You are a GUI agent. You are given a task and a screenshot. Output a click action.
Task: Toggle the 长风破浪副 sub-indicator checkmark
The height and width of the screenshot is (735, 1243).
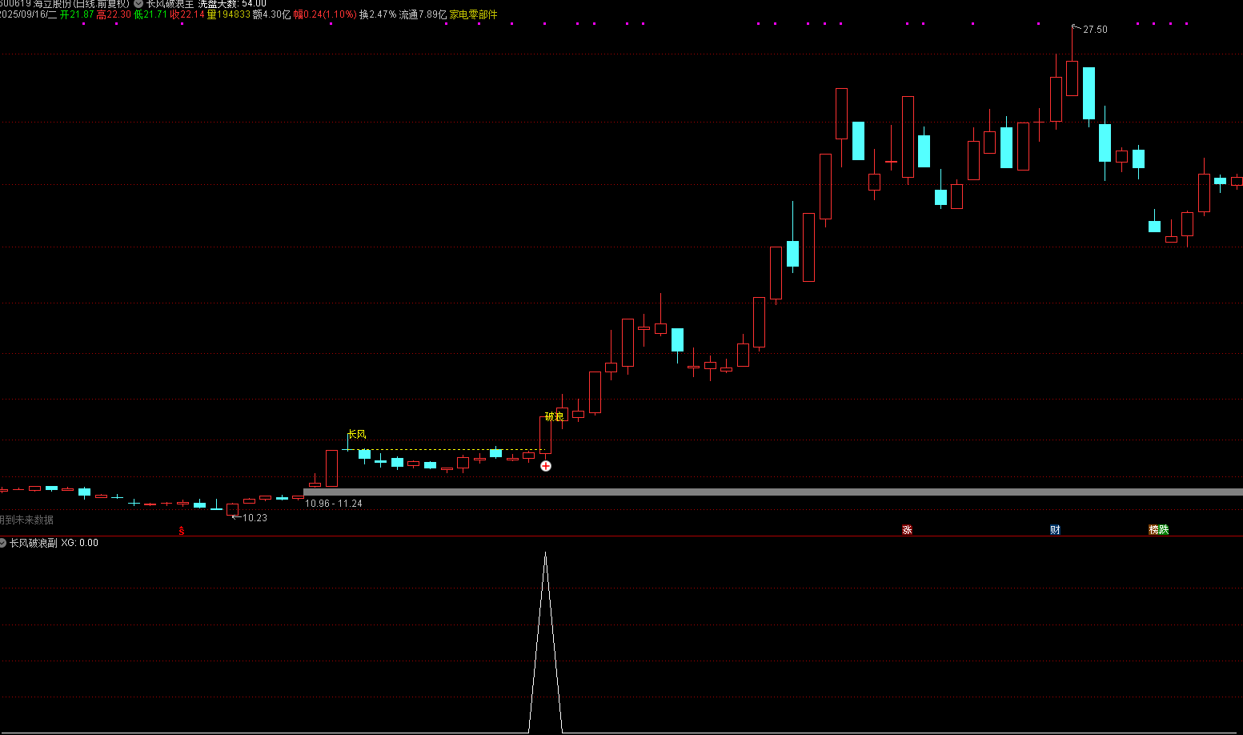click(3, 543)
